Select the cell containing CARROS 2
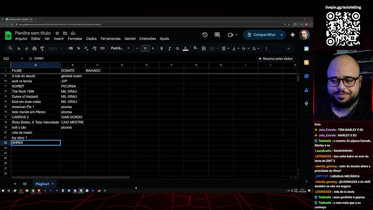Viewport: 373px width, 210px height. click(36, 117)
